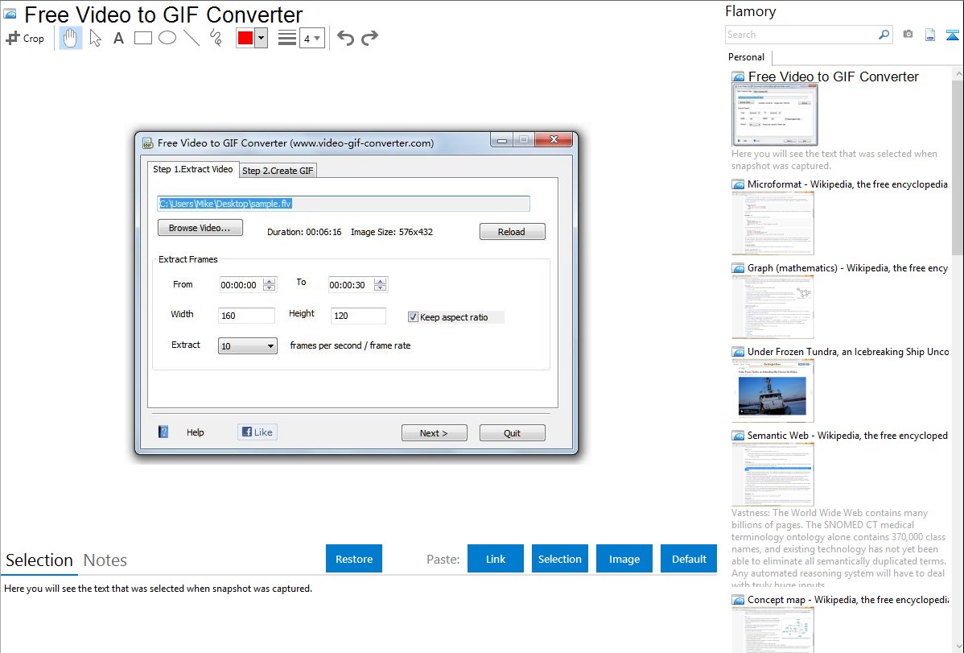This screenshot has width=964, height=653.
Task: Click the camera snapshot icon
Action: coord(908,35)
